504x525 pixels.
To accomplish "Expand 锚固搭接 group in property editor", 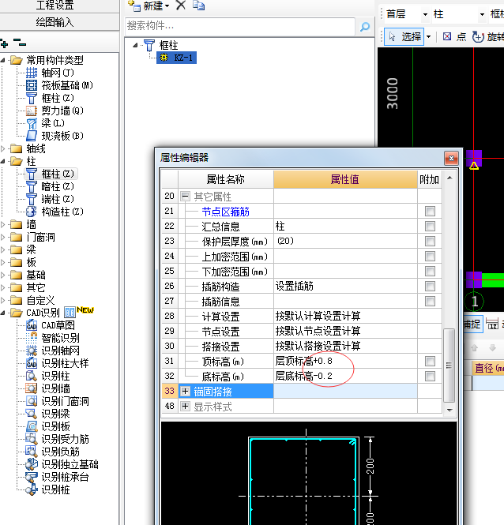I will [186, 391].
